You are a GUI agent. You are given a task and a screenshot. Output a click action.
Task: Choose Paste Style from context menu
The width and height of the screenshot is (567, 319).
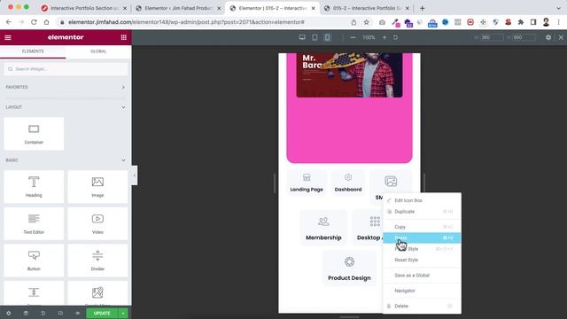(x=422, y=249)
